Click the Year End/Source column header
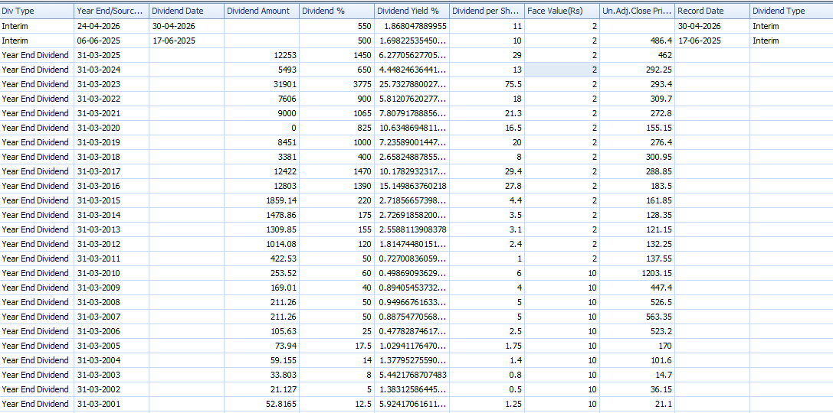The image size is (833, 413). pos(111,11)
